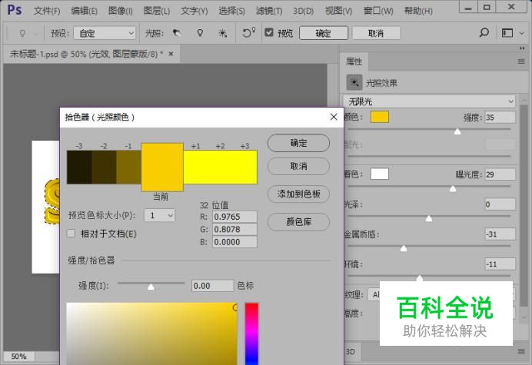Viewport: 532px width, 365px height.
Task: Open the 无限光 light type dropdown
Action: click(x=429, y=101)
